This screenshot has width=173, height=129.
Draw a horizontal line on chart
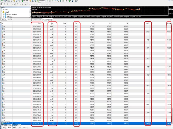[x=10, y=4]
